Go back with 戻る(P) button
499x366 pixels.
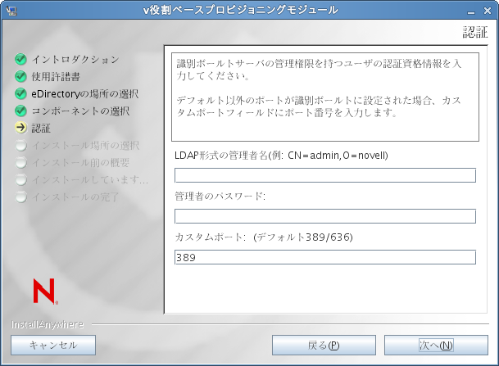pyautogui.click(x=324, y=345)
